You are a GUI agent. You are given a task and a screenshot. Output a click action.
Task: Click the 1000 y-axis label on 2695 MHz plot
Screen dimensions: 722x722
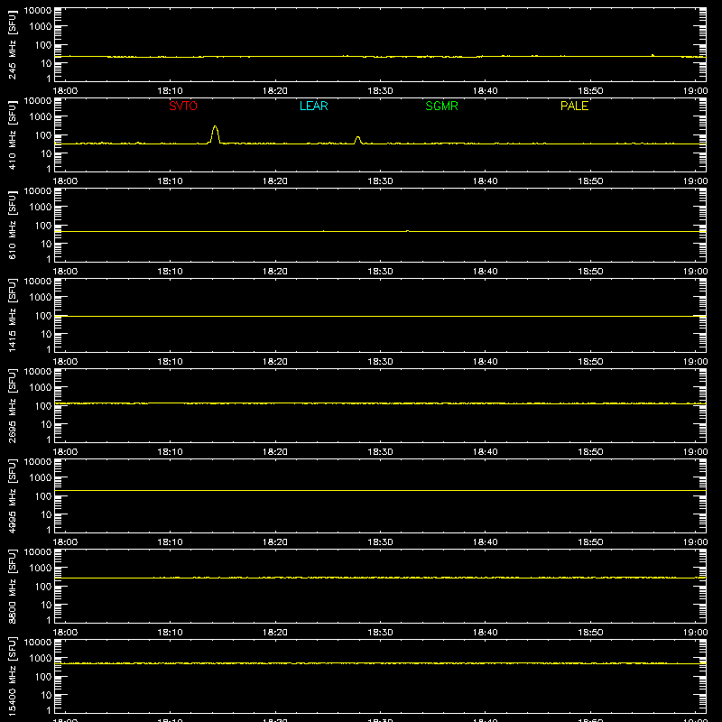(x=41, y=387)
